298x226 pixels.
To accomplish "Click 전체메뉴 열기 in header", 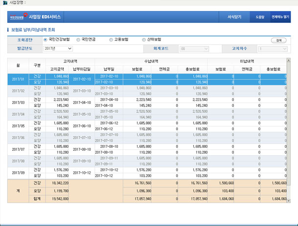I will 280,17.
